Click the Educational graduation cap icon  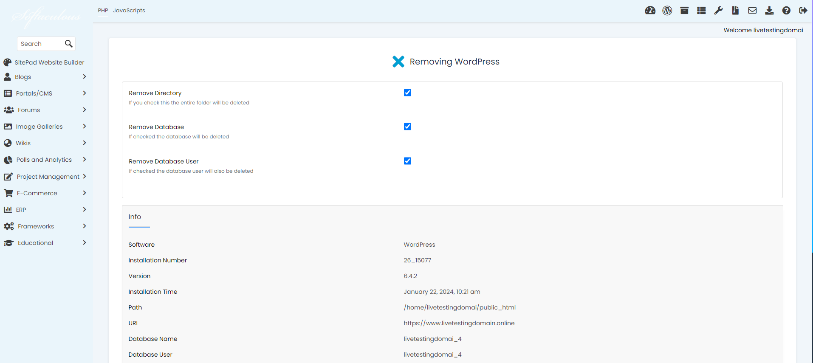[x=8, y=243]
